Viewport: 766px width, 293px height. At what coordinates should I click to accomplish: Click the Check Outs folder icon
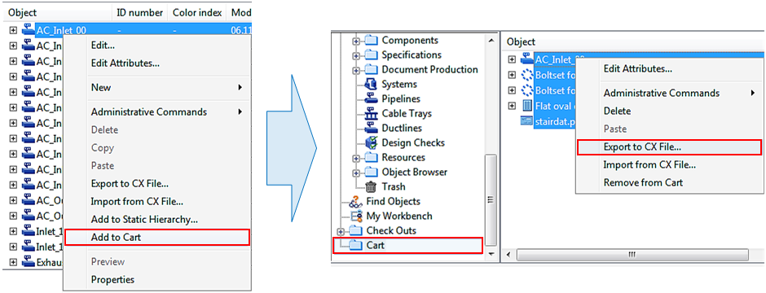click(355, 230)
